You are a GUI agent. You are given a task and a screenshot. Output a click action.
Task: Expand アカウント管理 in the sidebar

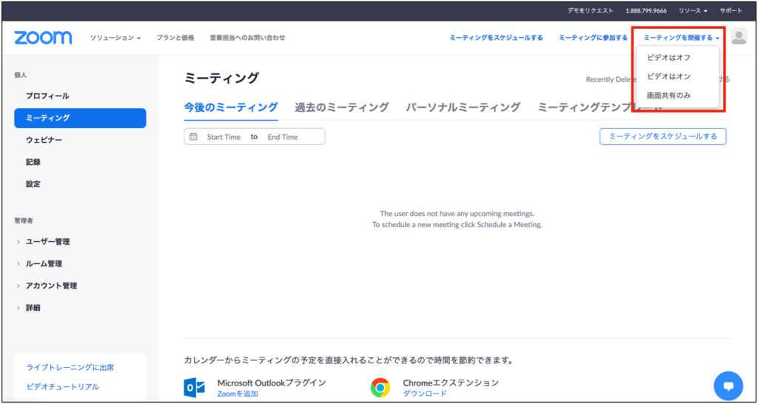click(51, 286)
